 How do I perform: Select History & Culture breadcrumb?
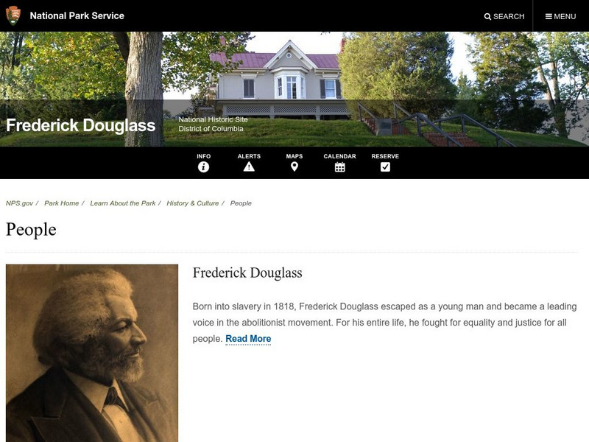(x=193, y=203)
